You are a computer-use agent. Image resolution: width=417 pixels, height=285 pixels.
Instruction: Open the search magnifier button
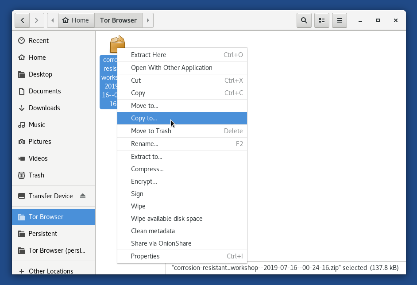tap(304, 20)
